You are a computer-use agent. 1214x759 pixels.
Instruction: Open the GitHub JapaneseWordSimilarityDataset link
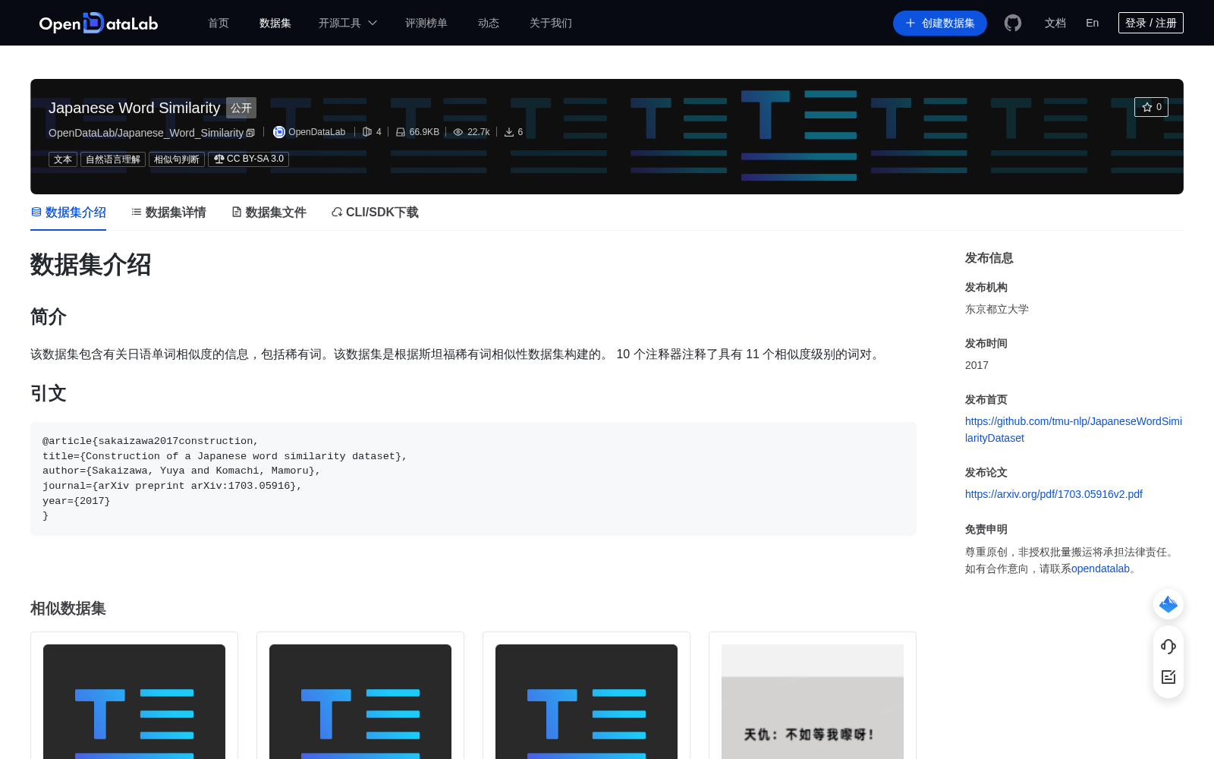pyautogui.click(x=1074, y=430)
